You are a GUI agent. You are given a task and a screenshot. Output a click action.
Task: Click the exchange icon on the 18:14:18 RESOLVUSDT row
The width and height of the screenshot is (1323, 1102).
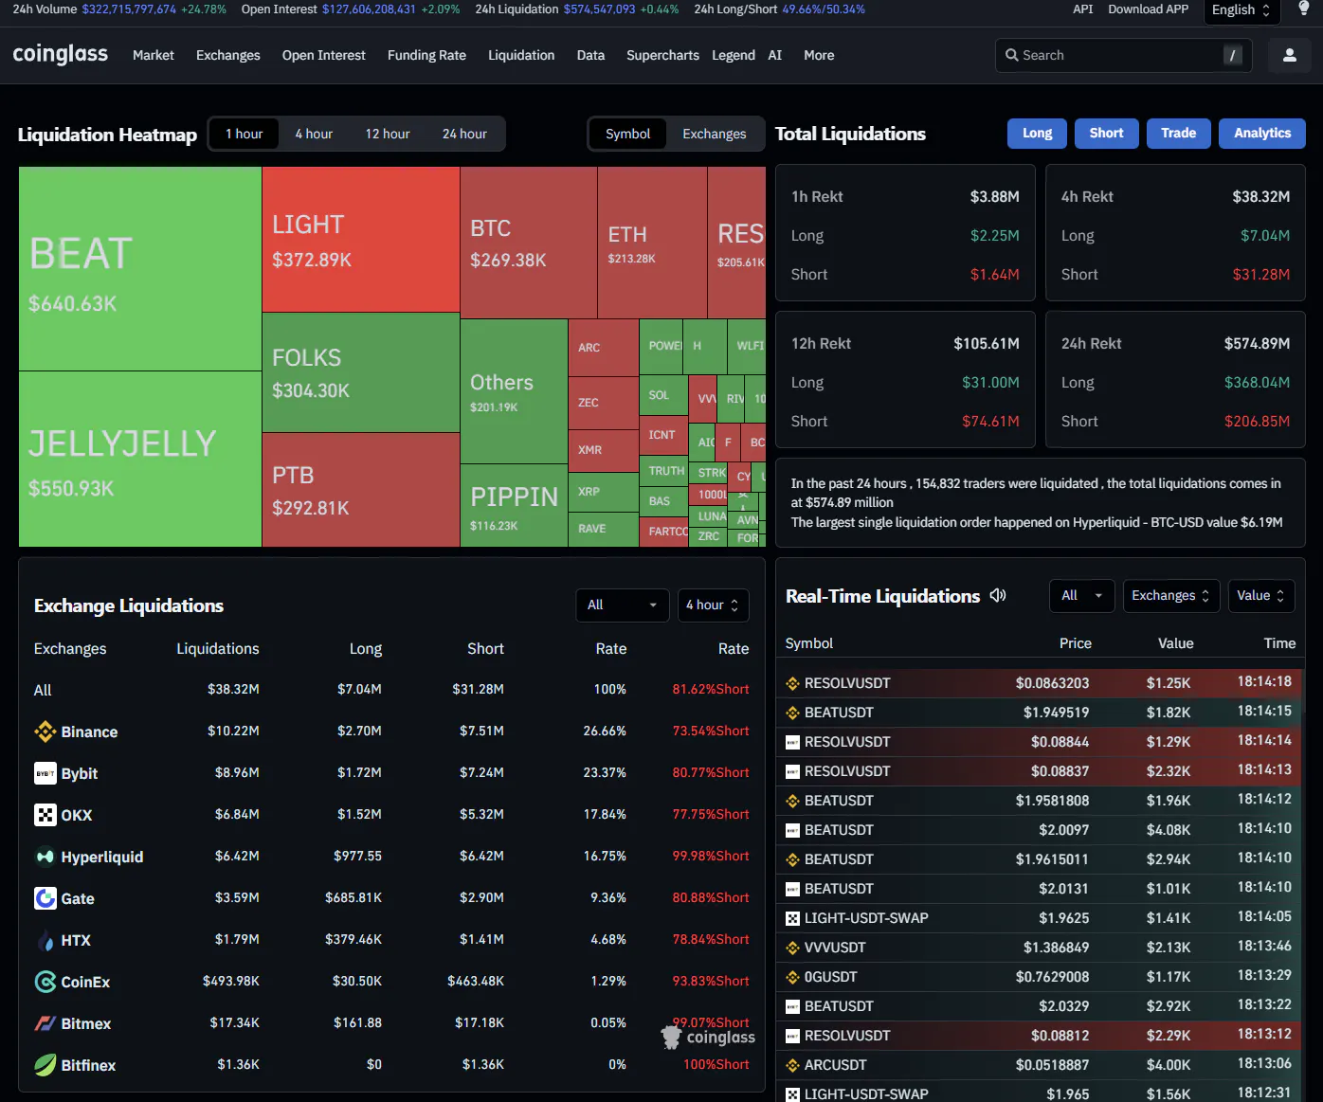(x=793, y=683)
